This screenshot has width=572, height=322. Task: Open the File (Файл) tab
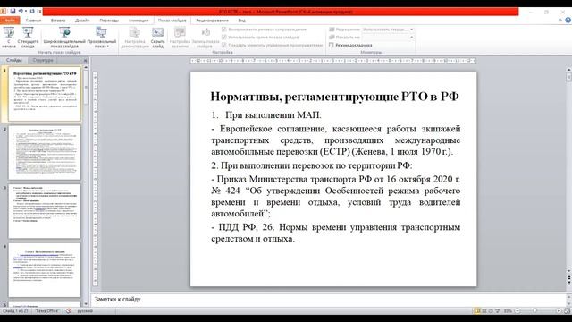point(10,21)
